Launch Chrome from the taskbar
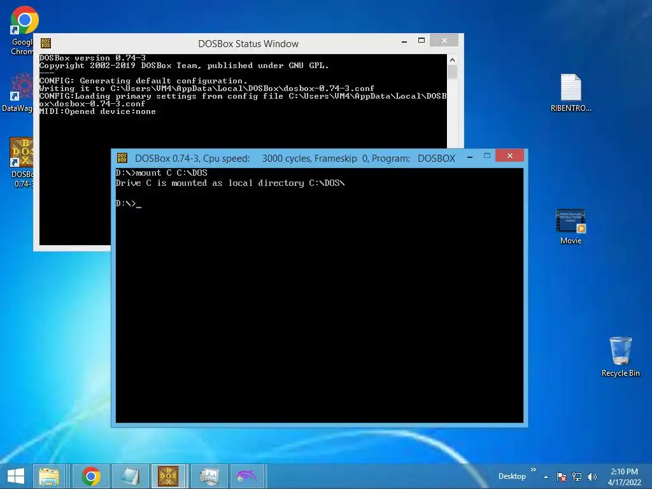 coord(91,476)
